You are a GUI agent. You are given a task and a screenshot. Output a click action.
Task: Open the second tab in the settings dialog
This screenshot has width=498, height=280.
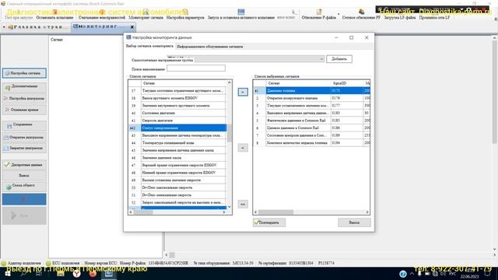pos(209,47)
